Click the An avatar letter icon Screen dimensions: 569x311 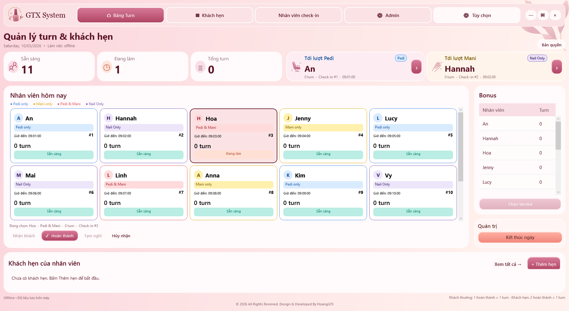coord(19,118)
